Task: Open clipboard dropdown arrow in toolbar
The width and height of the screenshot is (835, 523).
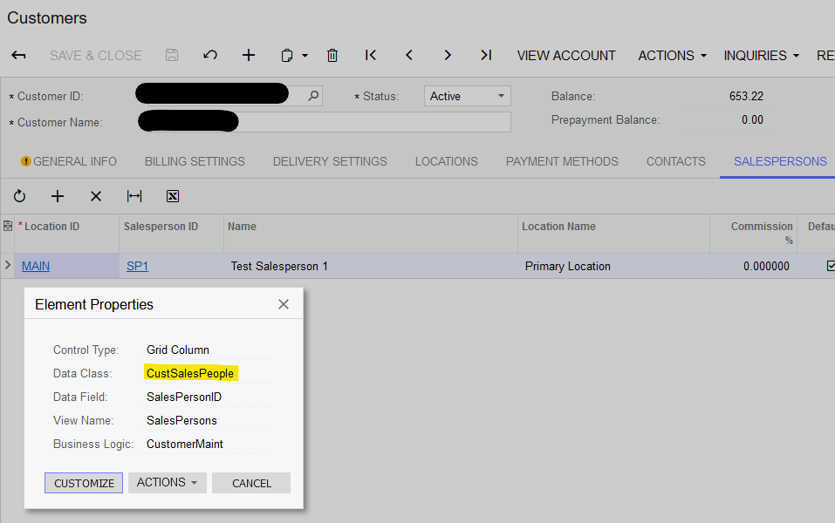Action: 305,55
